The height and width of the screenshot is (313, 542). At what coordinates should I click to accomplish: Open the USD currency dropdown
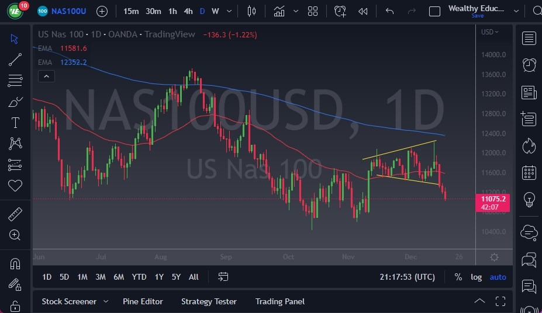pos(490,32)
